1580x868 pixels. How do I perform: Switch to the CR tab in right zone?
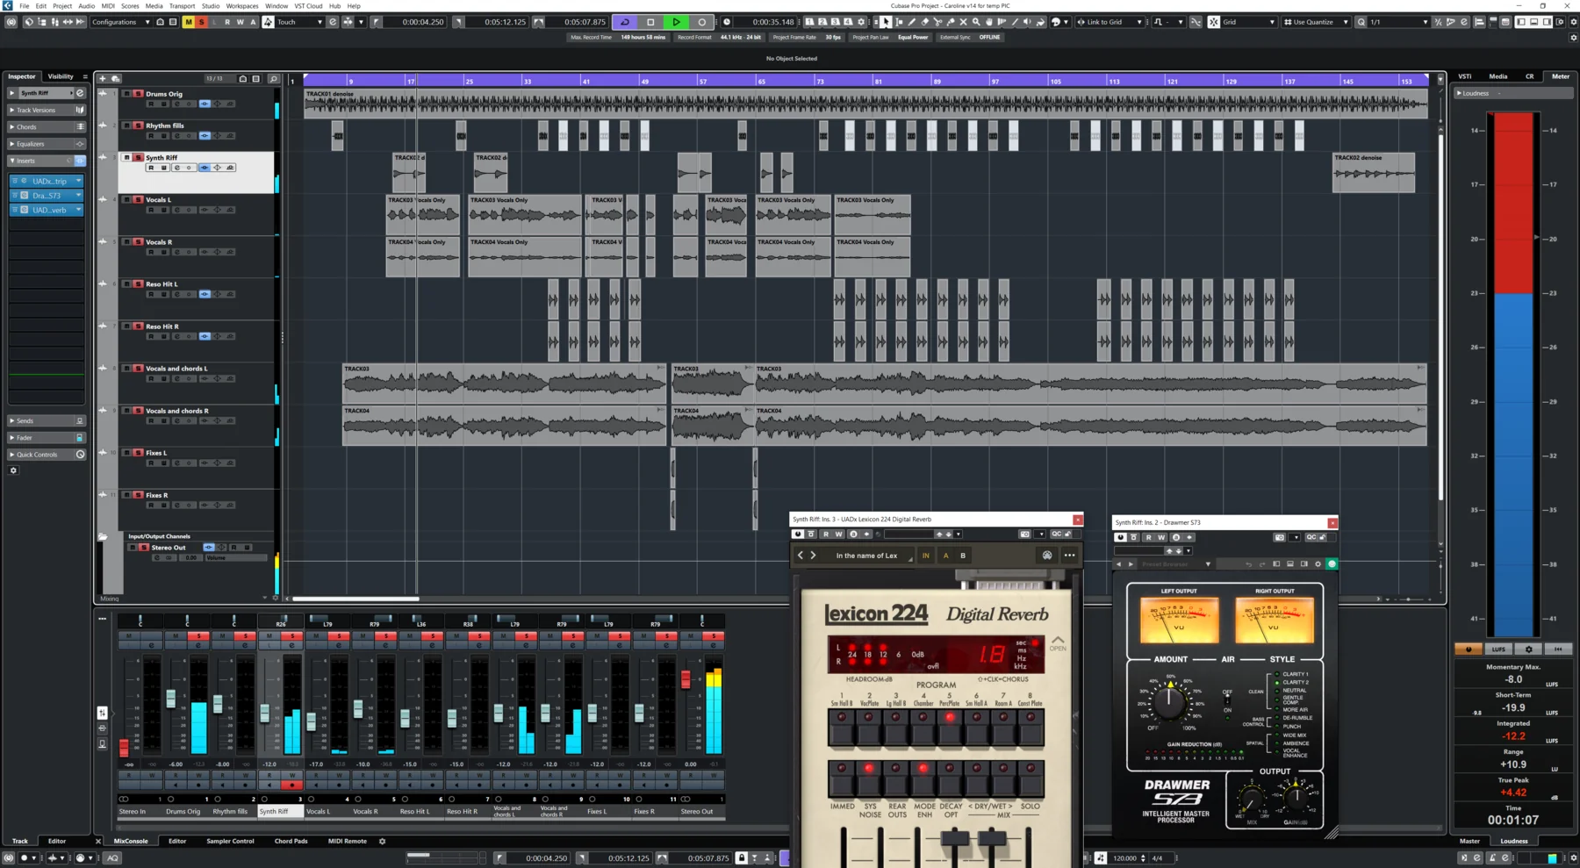click(1529, 76)
